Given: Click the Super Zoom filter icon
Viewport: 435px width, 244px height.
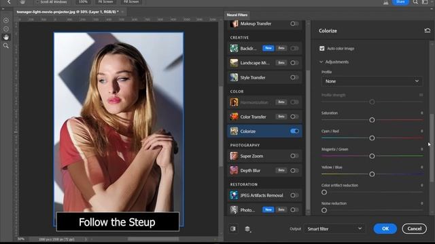Looking at the screenshot, I should (234, 156).
